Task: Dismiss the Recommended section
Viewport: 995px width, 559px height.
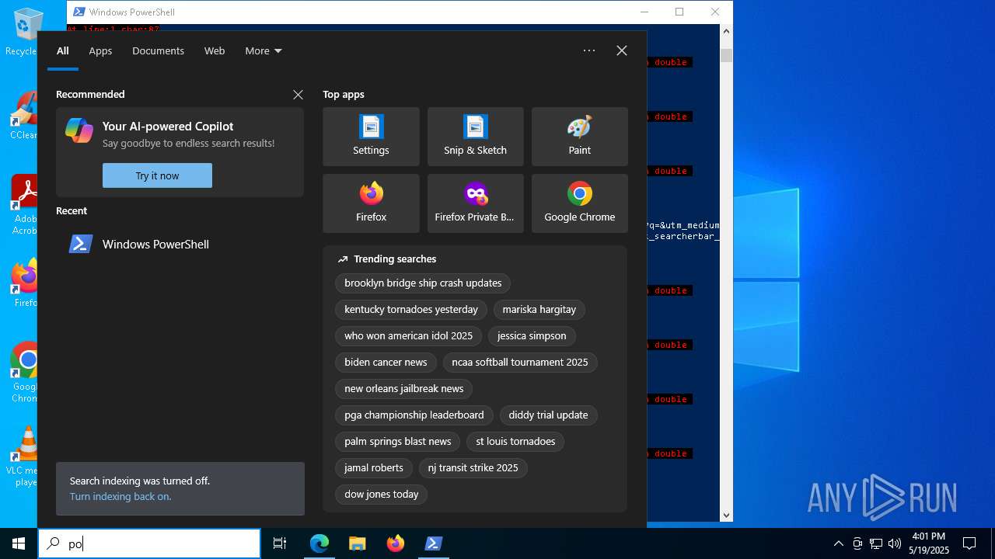Action: pyautogui.click(x=298, y=95)
